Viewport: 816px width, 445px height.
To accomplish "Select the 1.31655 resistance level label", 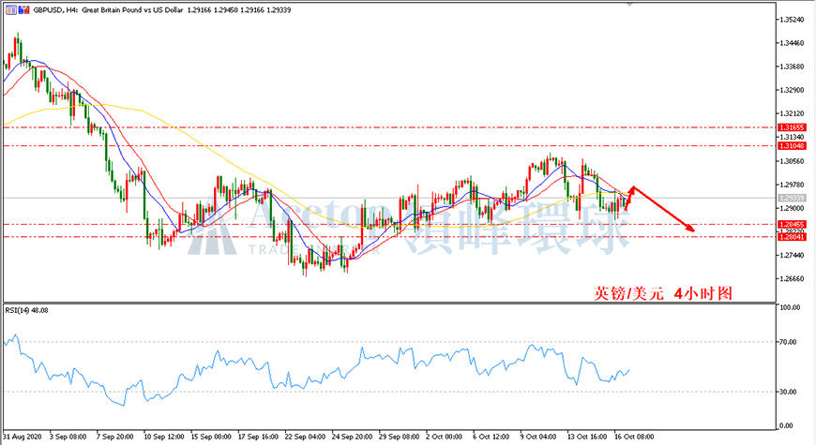I will [x=792, y=127].
